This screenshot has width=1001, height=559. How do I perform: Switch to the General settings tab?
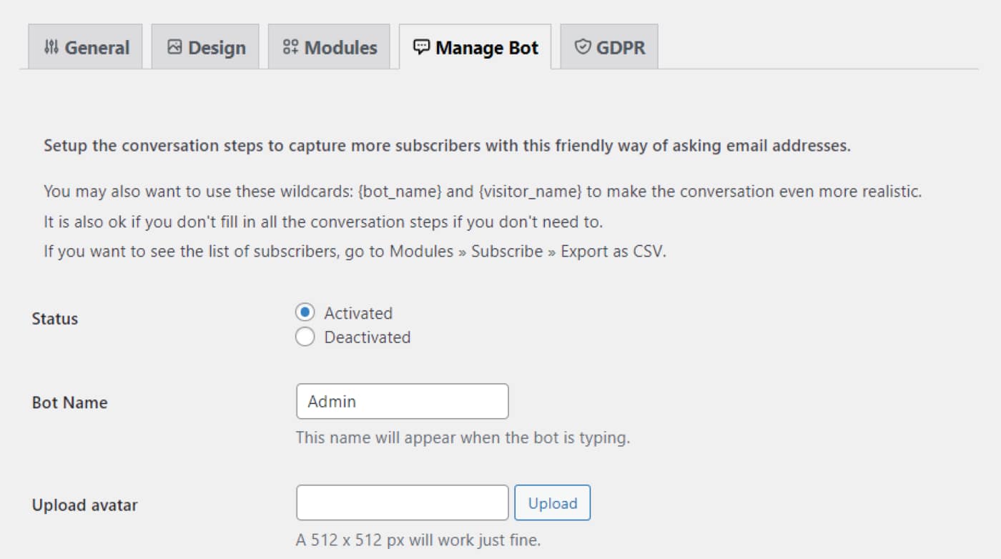(x=85, y=46)
